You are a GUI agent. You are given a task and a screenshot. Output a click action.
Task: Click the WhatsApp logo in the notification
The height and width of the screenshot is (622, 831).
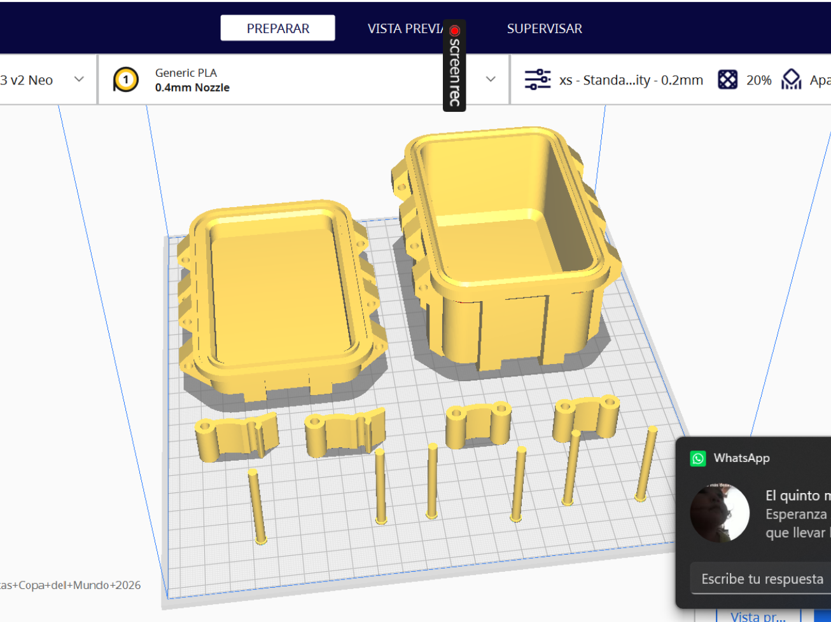coord(698,458)
